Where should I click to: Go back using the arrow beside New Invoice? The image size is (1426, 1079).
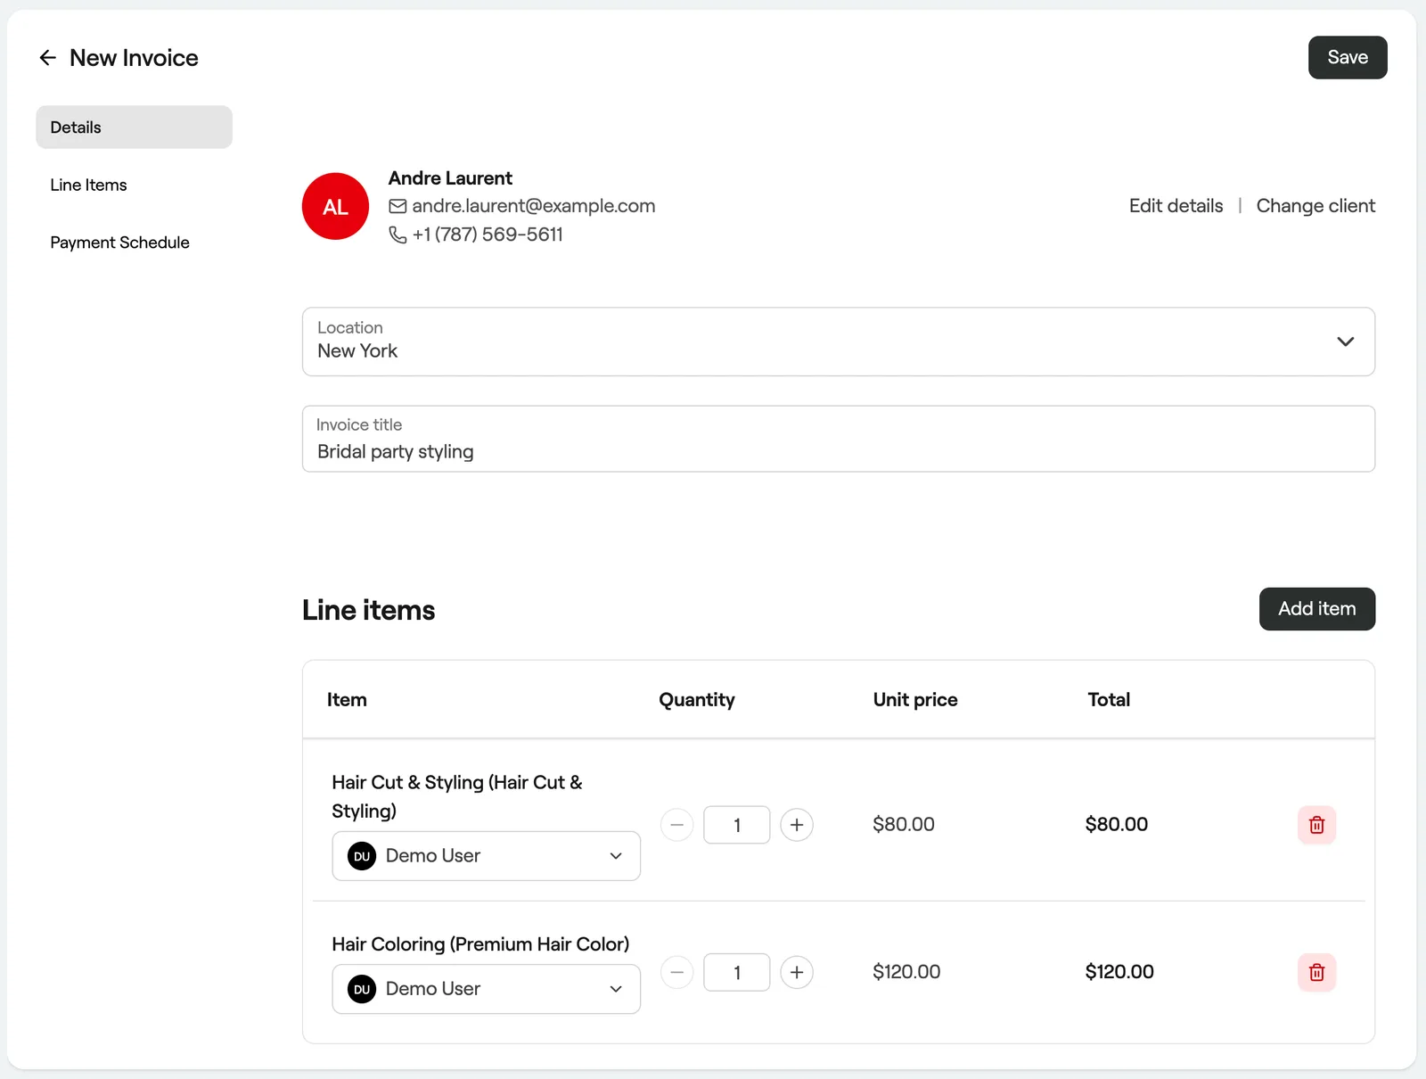pyautogui.click(x=48, y=58)
